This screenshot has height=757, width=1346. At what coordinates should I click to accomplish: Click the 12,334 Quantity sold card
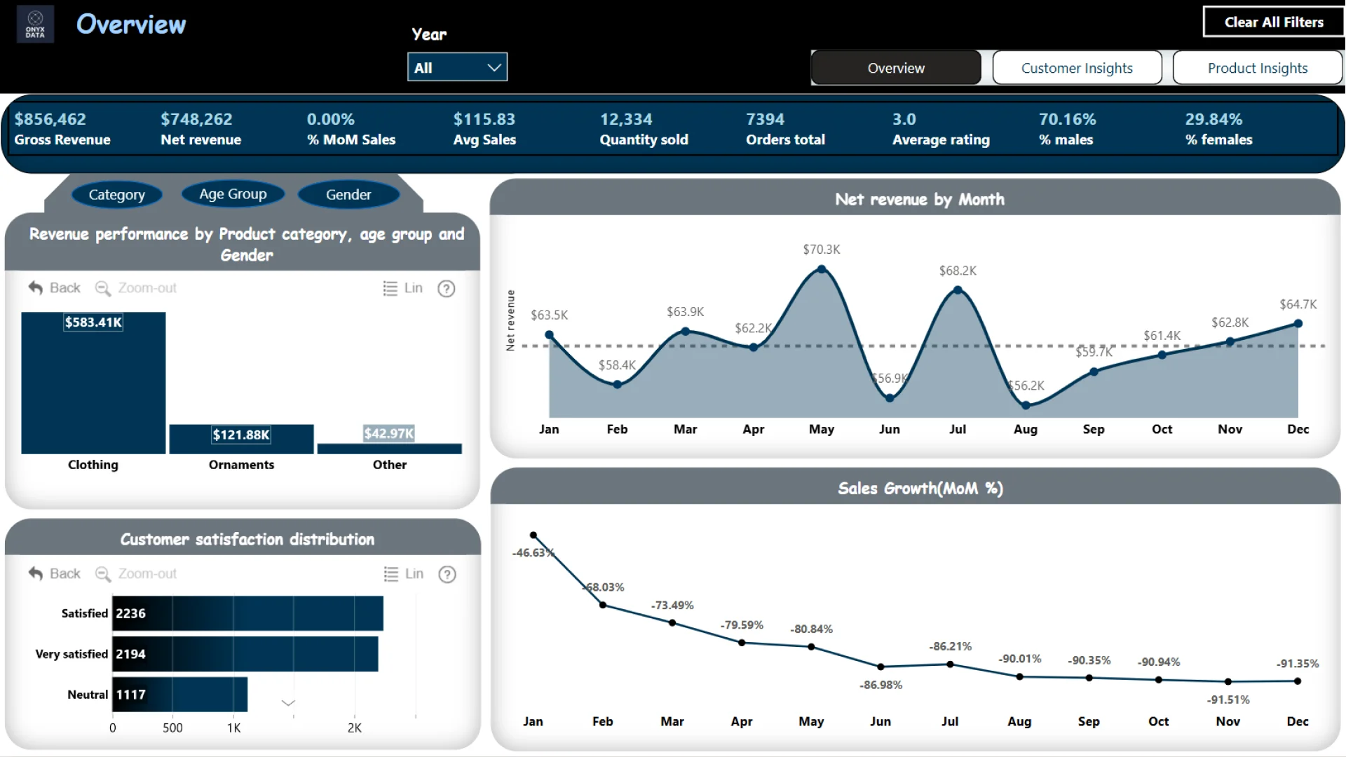[x=644, y=129]
